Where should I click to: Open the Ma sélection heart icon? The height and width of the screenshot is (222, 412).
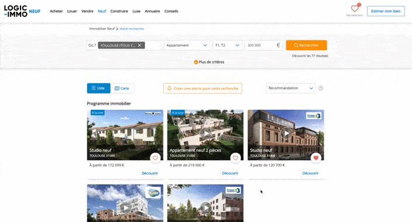point(355,9)
